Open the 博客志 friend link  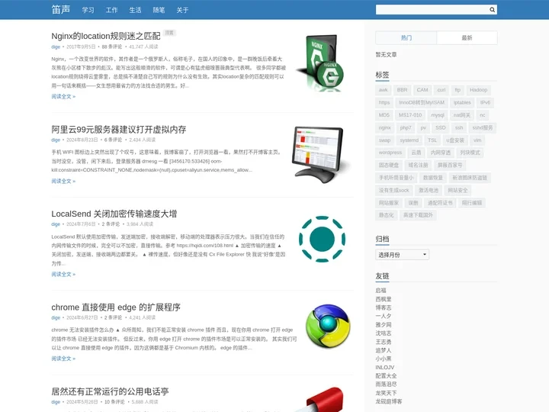384,307
